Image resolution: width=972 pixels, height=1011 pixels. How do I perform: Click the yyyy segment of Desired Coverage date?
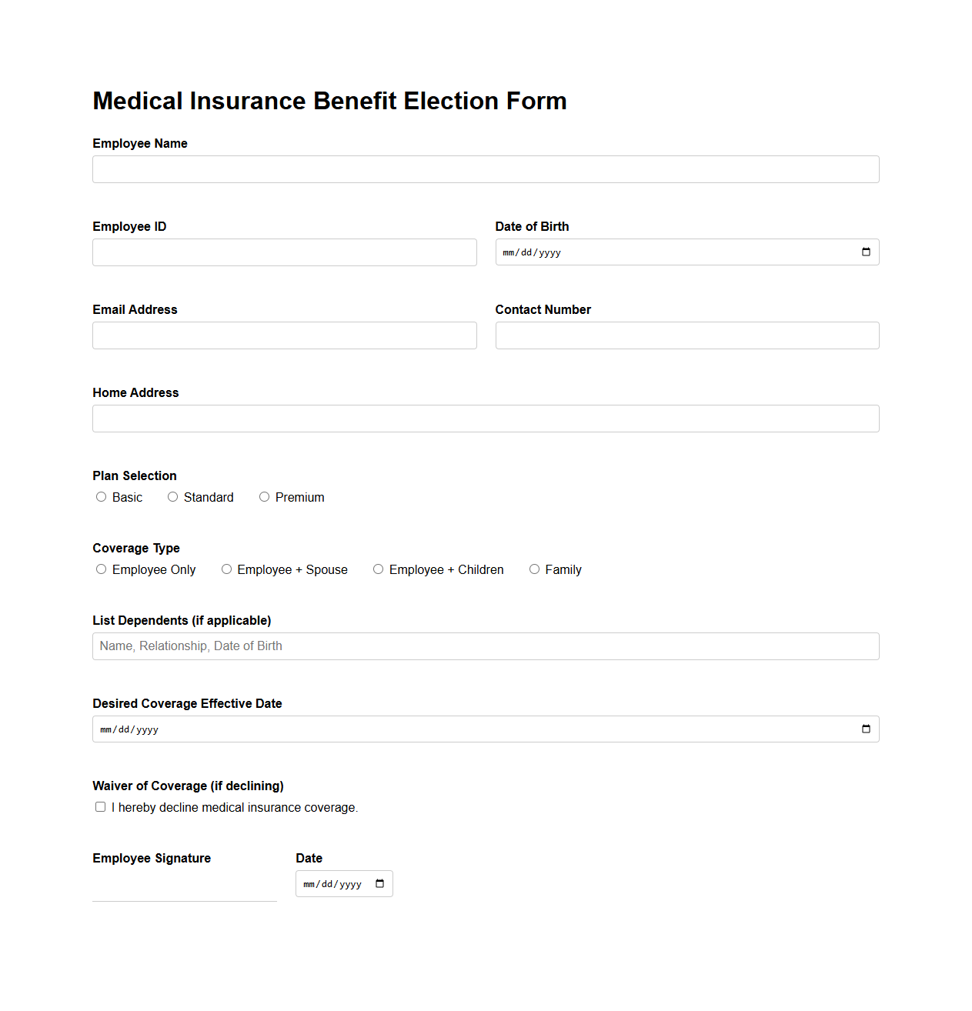148,729
